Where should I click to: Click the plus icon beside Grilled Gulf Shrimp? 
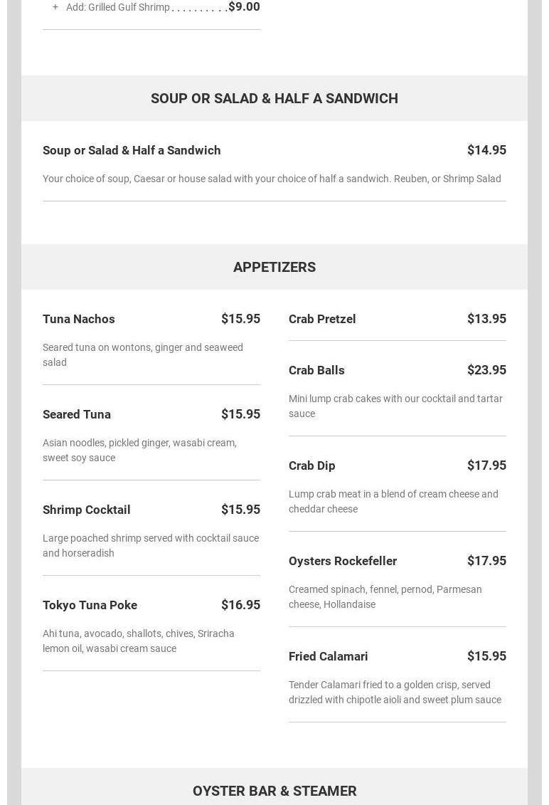[55, 7]
